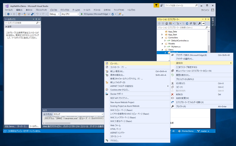The image size is (236, 146).
Task: Choose 新しい項目(W)... menu entry
Action: pyautogui.click(x=137, y=71)
